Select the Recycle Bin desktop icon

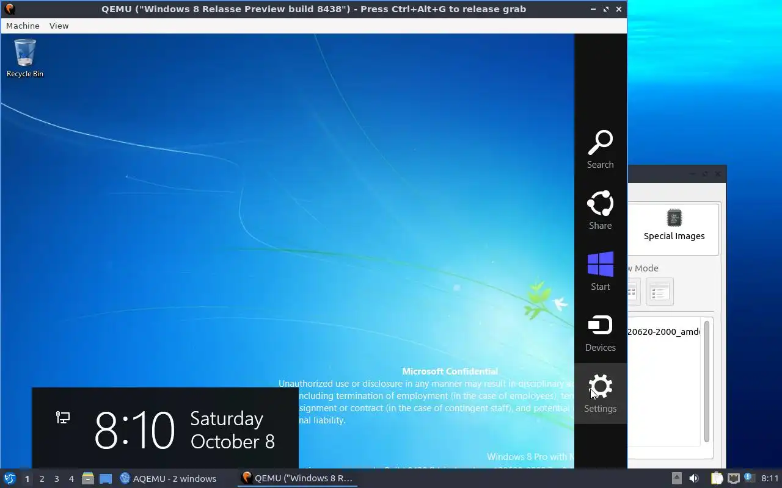pyautogui.click(x=25, y=59)
